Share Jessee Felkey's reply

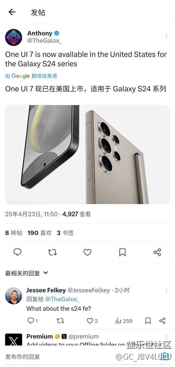tap(162, 321)
